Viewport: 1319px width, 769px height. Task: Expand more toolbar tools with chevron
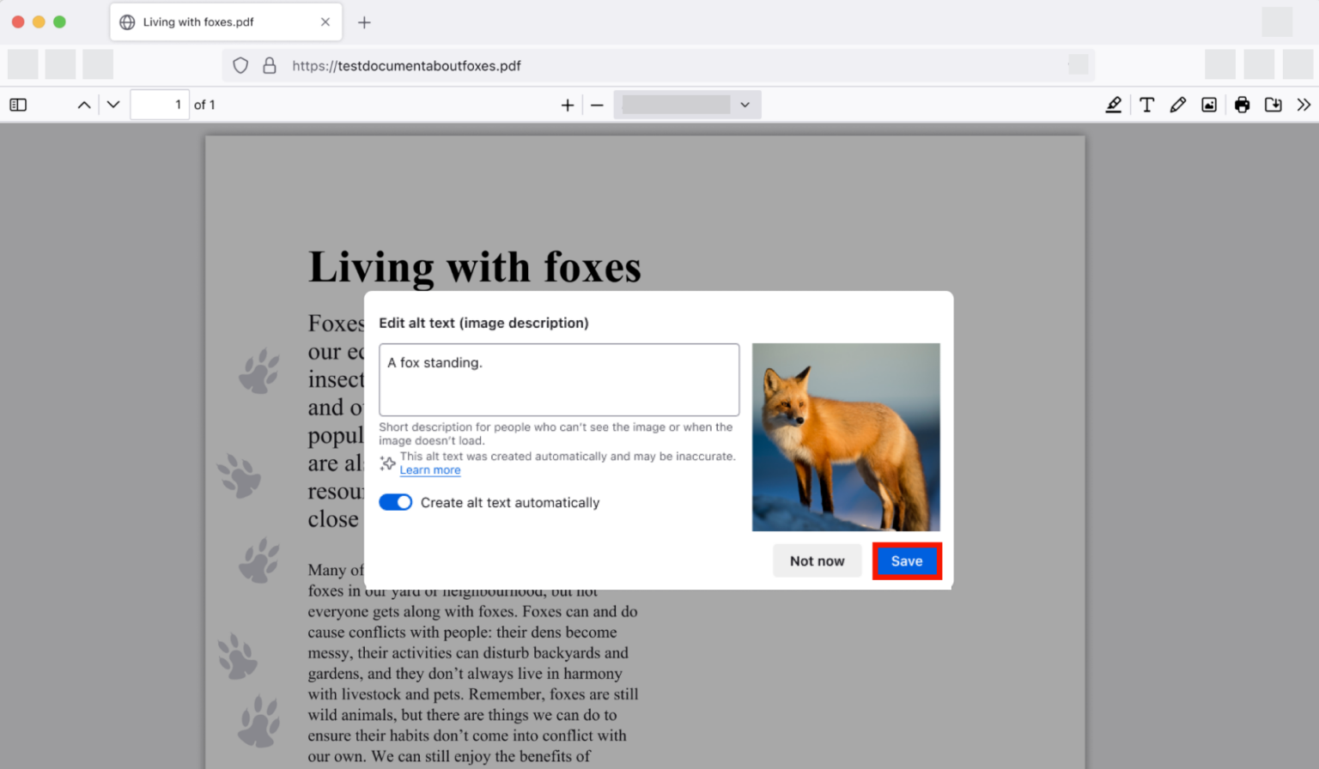(1304, 104)
